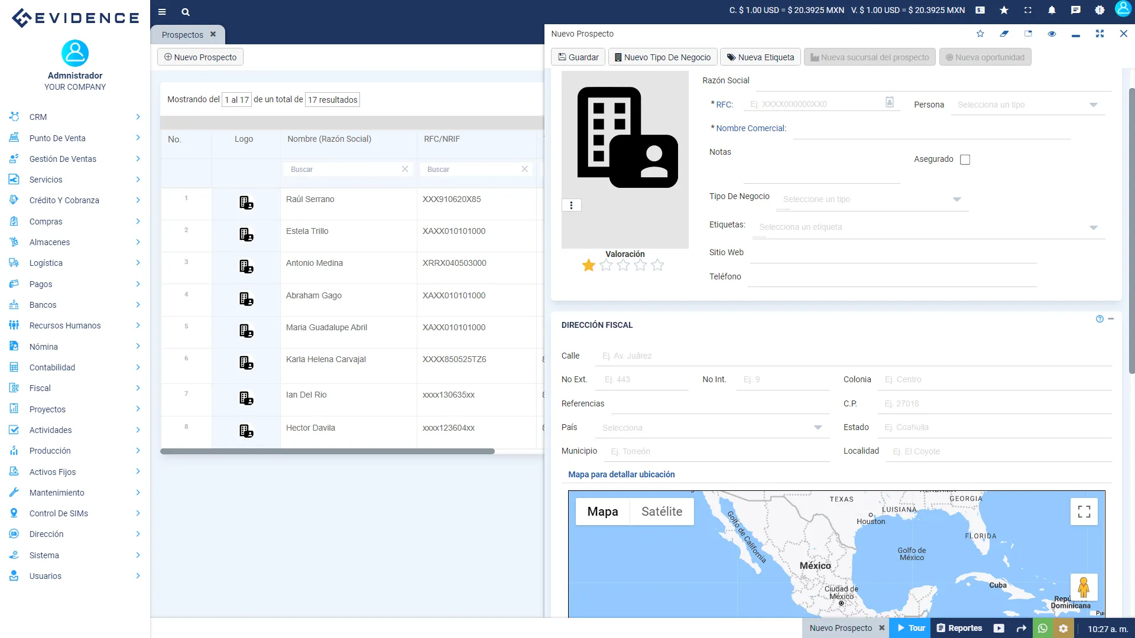Click the exchange rate dollar icon

tap(979, 10)
